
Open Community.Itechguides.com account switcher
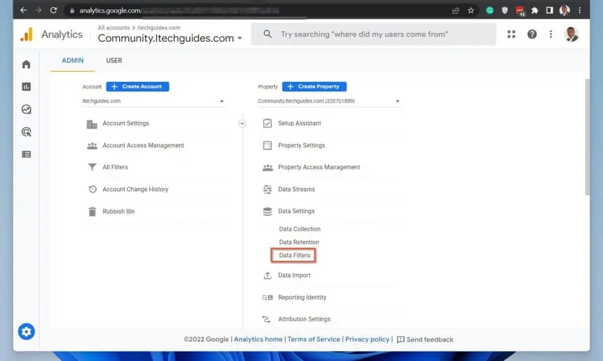(170, 38)
